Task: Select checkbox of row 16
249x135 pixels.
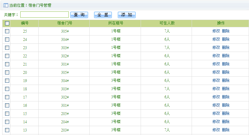Action: point(7,105)
